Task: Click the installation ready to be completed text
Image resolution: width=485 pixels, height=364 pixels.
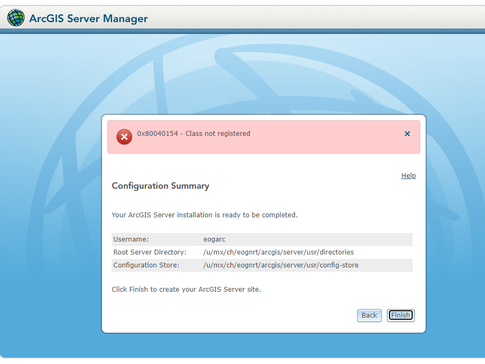Action: [x=204, y=215]
